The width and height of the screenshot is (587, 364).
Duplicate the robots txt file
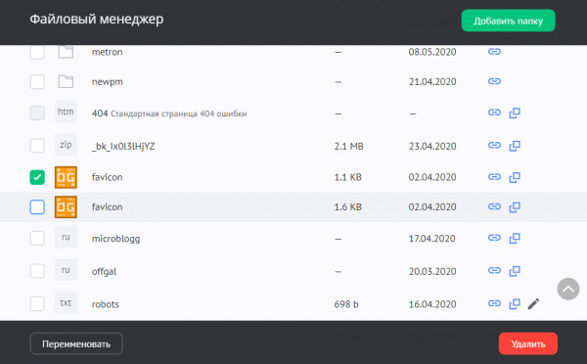coord(515,303)
